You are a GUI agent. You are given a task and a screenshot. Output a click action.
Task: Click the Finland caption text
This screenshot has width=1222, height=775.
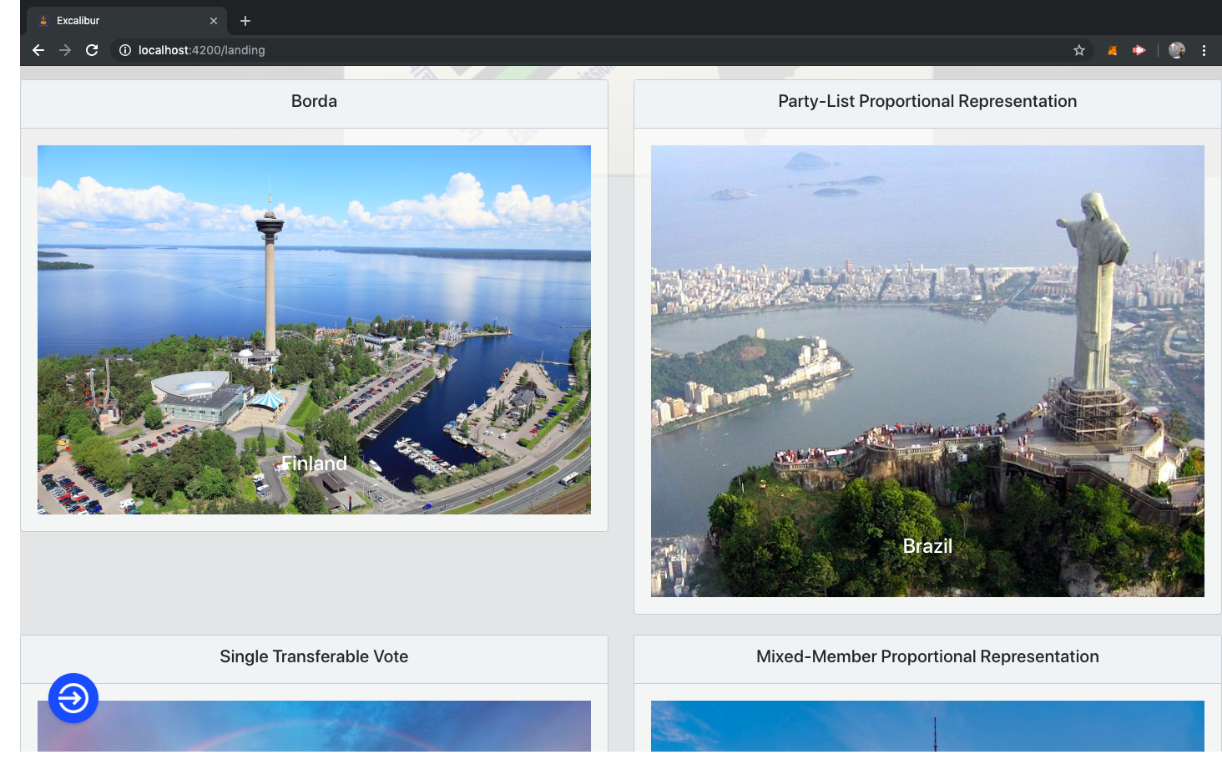[314, 463]
